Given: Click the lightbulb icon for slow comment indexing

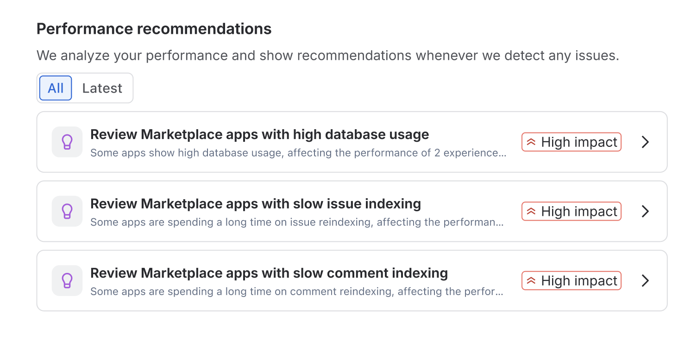Looking at the screenshot, I should tap(67, 280).
